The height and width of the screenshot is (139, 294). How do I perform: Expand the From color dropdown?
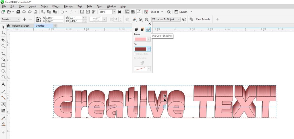(149, 39)
